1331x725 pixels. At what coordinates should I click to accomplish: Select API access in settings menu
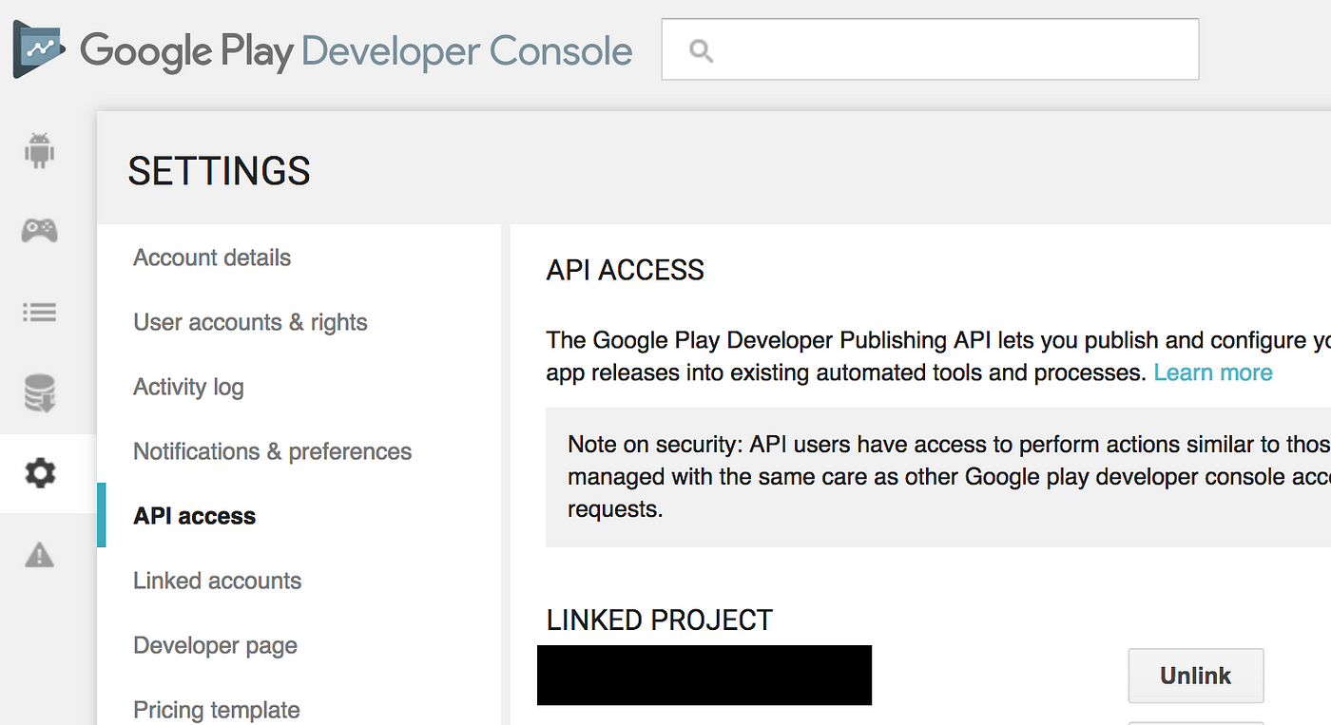point(194,516)
